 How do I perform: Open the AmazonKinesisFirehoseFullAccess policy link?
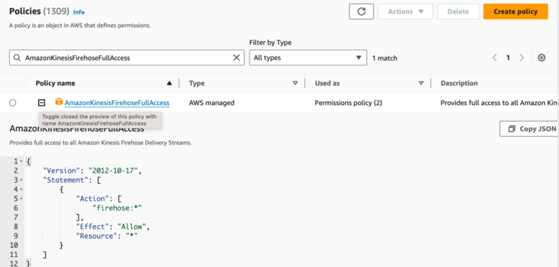117,103
